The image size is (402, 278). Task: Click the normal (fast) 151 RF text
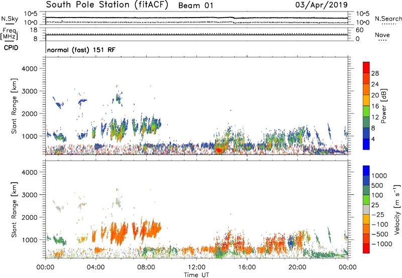(81, 50)
